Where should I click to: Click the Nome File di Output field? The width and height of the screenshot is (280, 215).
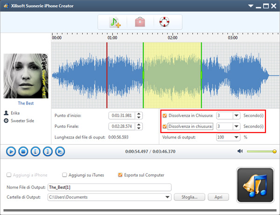pyautogui.click(x=110, y=187)
